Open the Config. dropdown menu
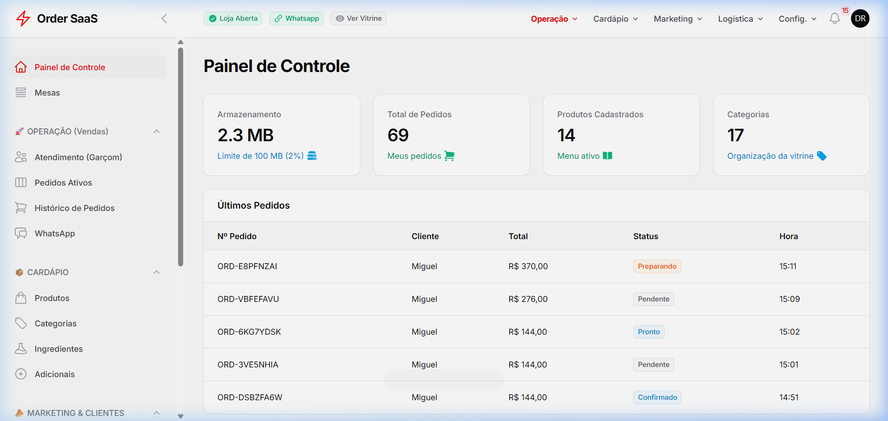Viewport: 888px width, 421px height. click(797, 19)
